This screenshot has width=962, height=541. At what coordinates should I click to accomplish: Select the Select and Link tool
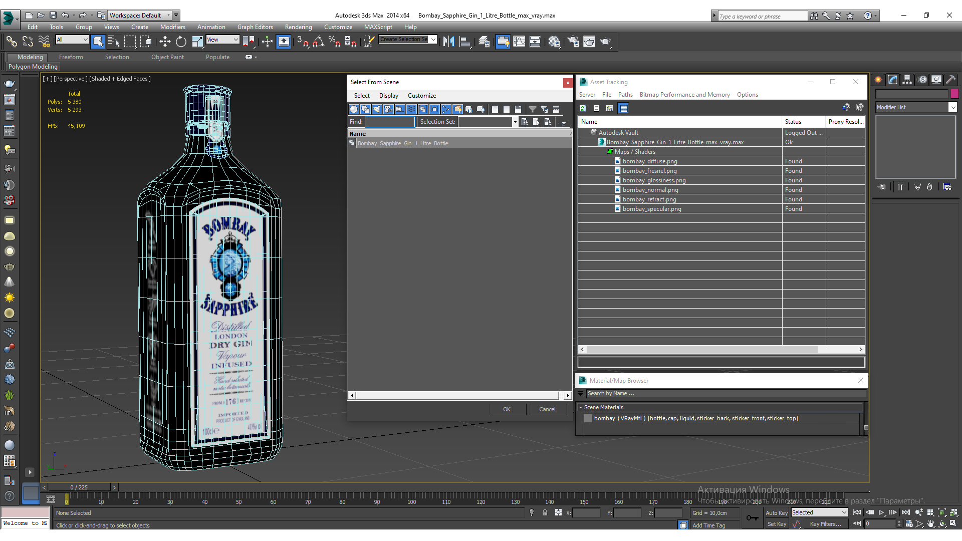(11, 42)
